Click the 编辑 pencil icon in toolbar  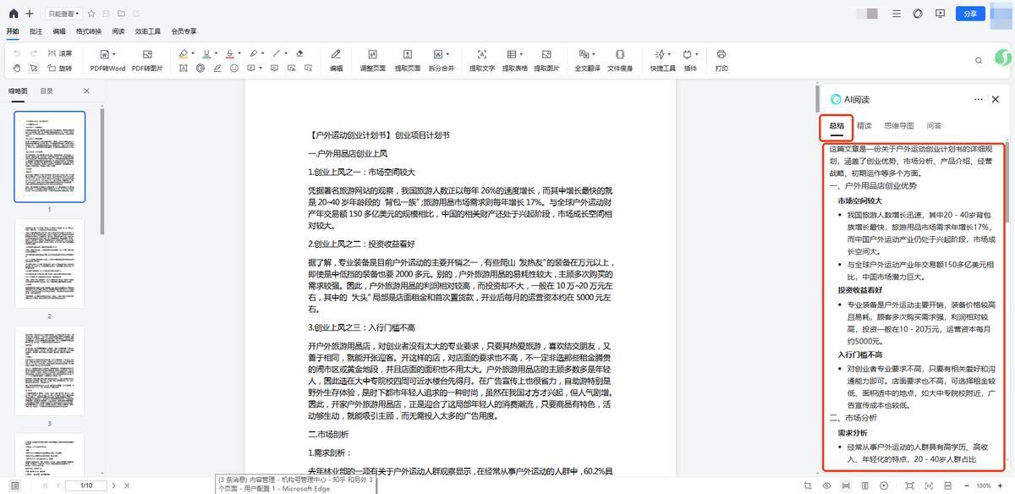(x=336, y=54)
